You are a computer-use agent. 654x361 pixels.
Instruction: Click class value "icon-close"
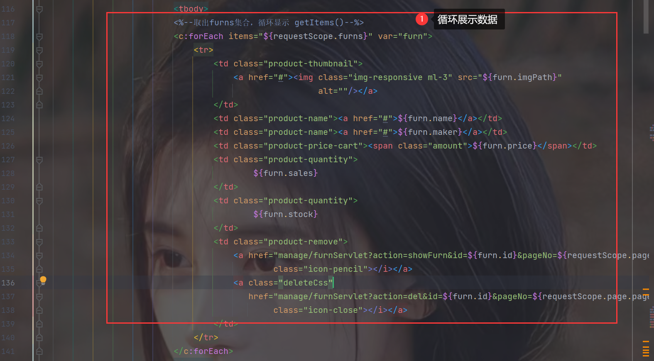[x=333, y=310]
